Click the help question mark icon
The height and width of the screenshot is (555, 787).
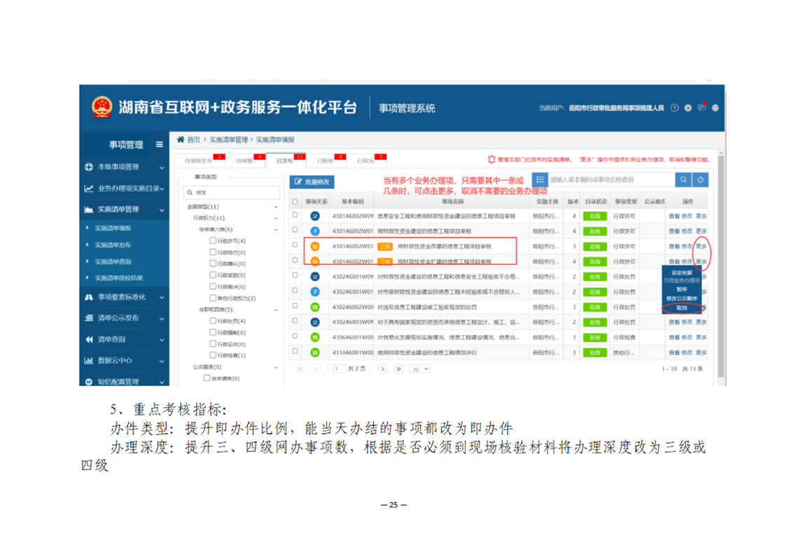click(x=675, y=108)
